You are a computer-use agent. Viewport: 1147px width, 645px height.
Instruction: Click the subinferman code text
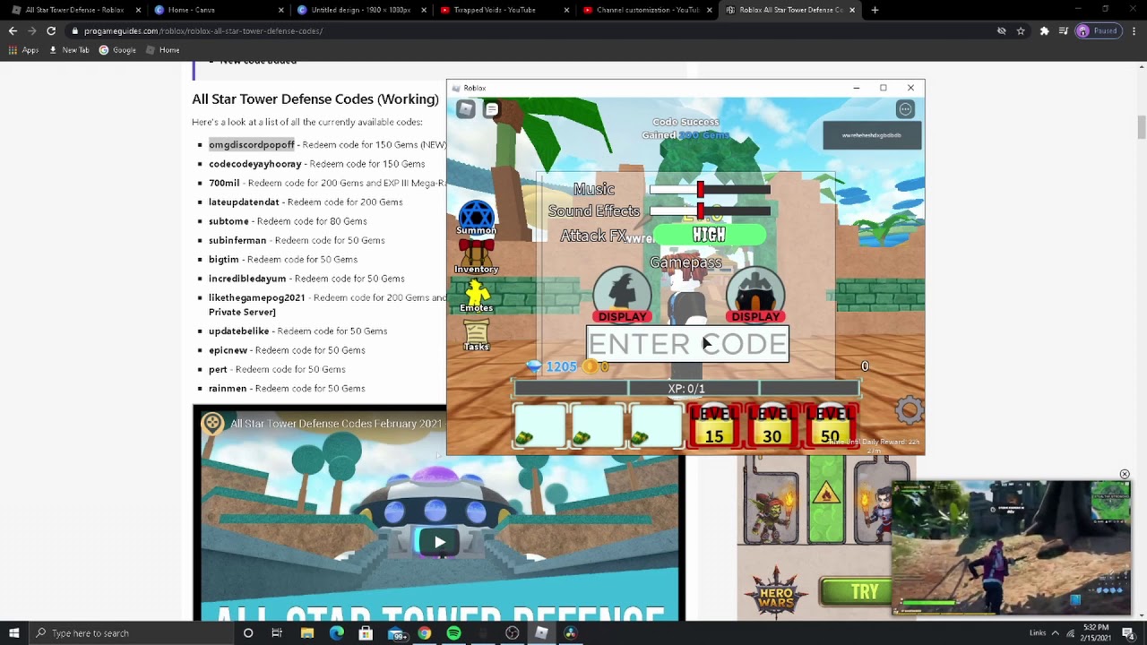[x=237, y=240]
